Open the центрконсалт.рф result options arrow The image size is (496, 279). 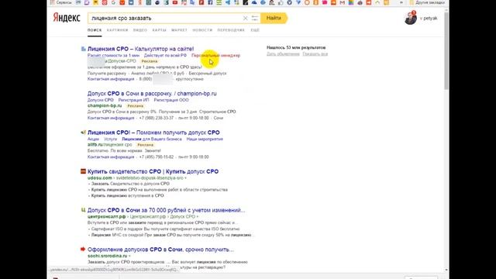198,217
